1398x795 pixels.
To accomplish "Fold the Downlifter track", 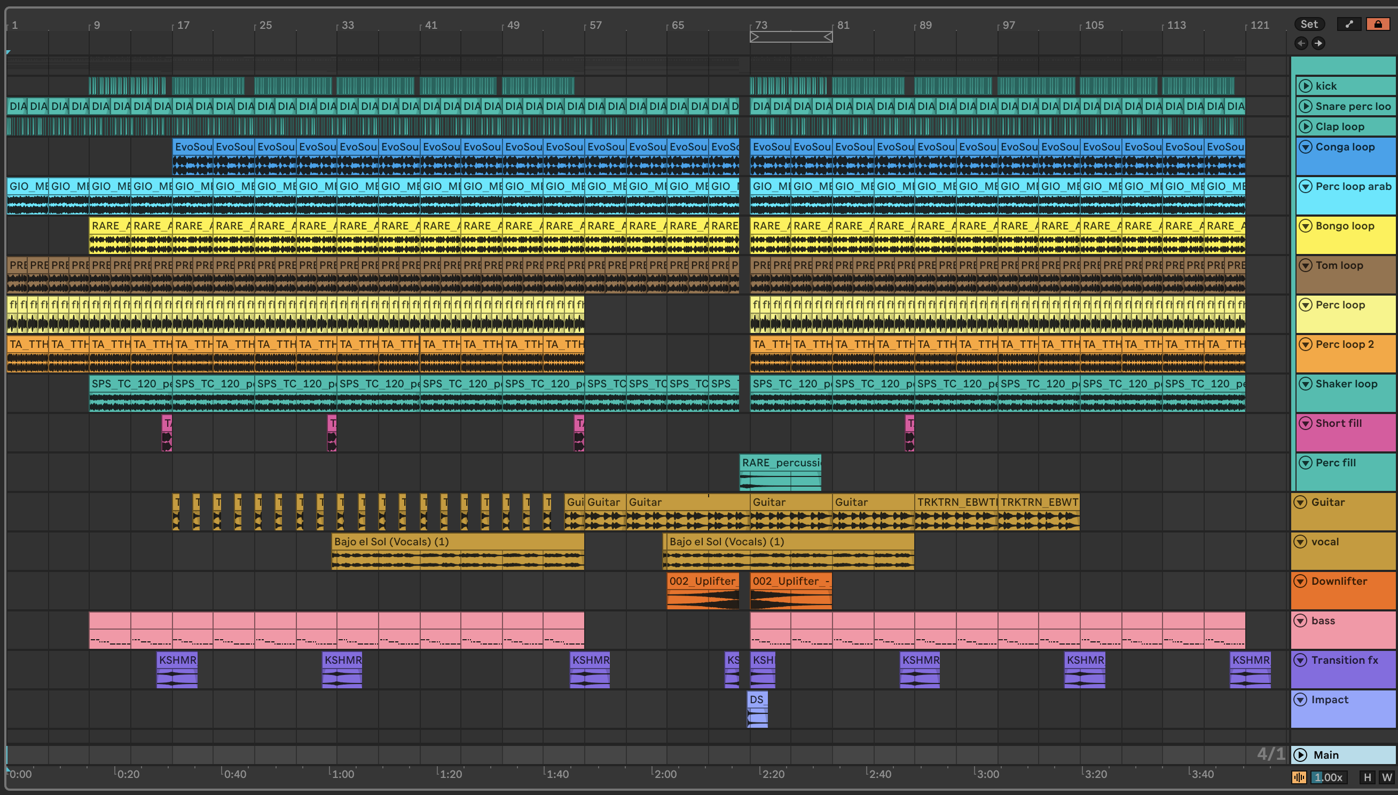I will [x=1301, y=581].
